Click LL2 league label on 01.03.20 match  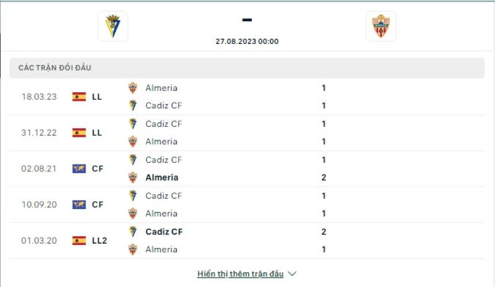coord(99,240)
